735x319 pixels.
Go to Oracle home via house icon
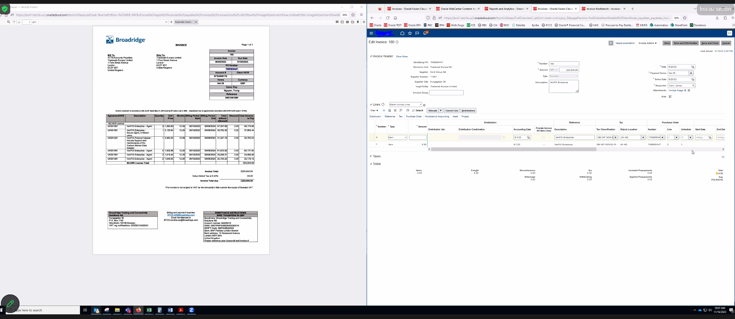[403, 33]
